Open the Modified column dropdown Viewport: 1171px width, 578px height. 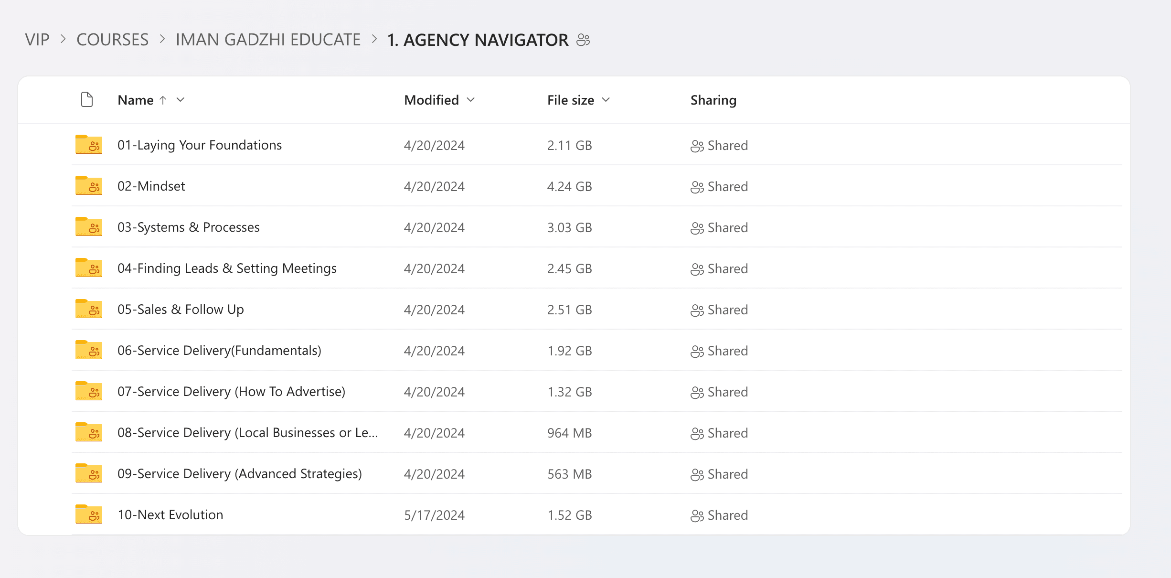click(470, 99)
